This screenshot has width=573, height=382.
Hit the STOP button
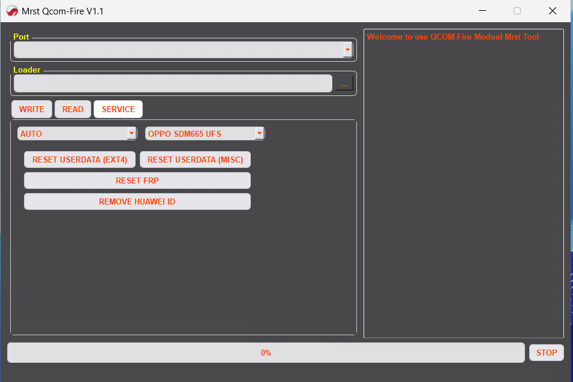click(x=546, y=353)
